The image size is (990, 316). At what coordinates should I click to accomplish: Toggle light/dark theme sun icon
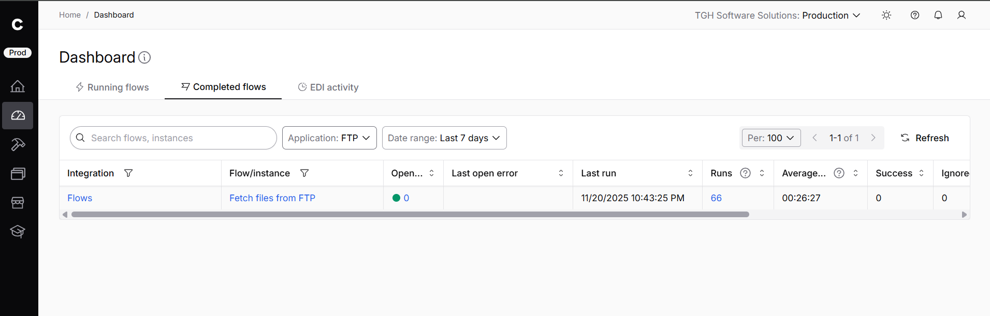pyautogui.click(x=886, y=16)
